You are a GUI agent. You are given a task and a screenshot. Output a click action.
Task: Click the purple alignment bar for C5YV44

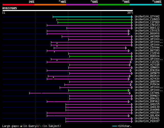(x=90, y=48)
